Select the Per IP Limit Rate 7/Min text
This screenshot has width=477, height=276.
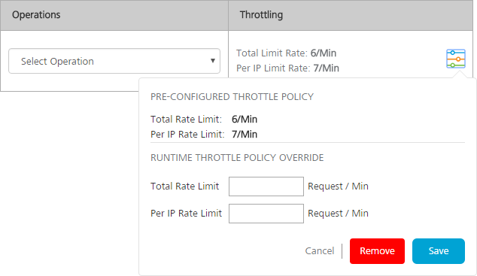coord(288,68)
